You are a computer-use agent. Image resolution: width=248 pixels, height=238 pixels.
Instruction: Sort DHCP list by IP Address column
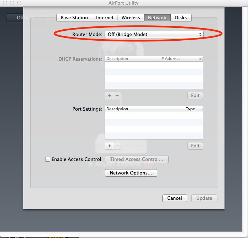pos(178,59)
